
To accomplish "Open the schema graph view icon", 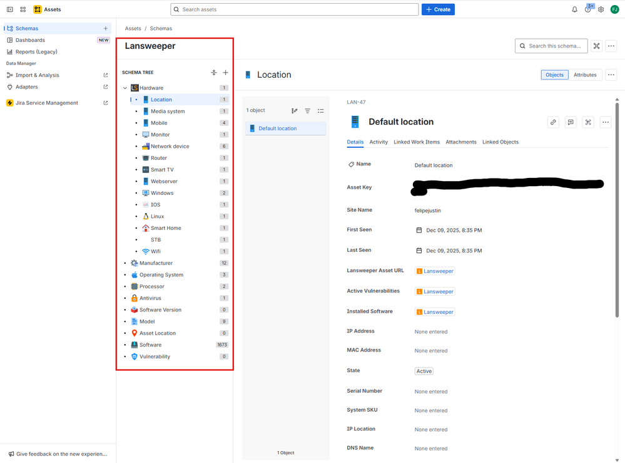I will [x=597, y=46].
